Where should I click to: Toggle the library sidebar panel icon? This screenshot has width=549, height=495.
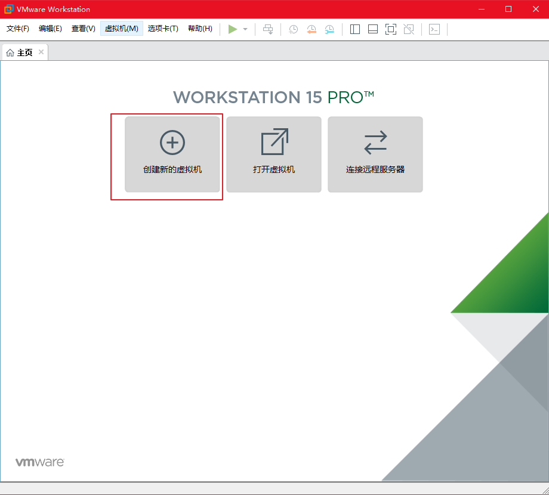[x=355, y=29]
